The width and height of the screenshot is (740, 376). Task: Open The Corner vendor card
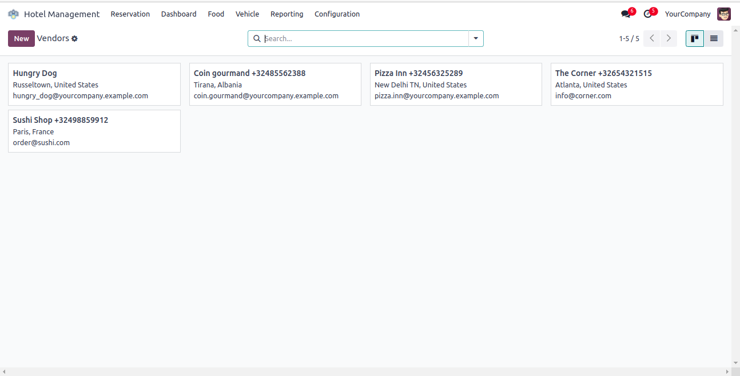(637, 84)
